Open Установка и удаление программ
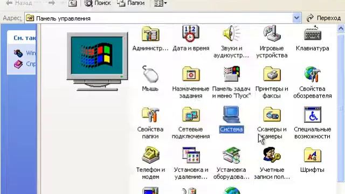Viewport: 345px width, 194px height. (191, 155)
